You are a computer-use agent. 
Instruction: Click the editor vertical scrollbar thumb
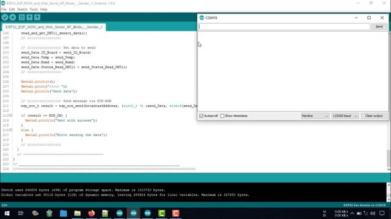[389, 158]
